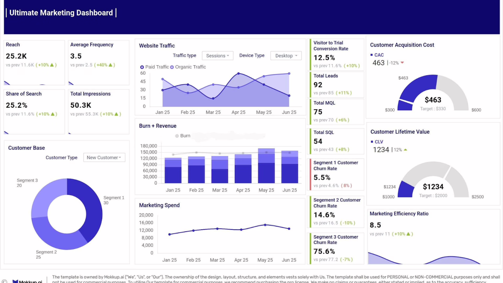The width and height of the screenshot is (503, 283).
Task: Open the Device Type Desktop dropdown
Action: pyautogui.click(x=286, y=56)
